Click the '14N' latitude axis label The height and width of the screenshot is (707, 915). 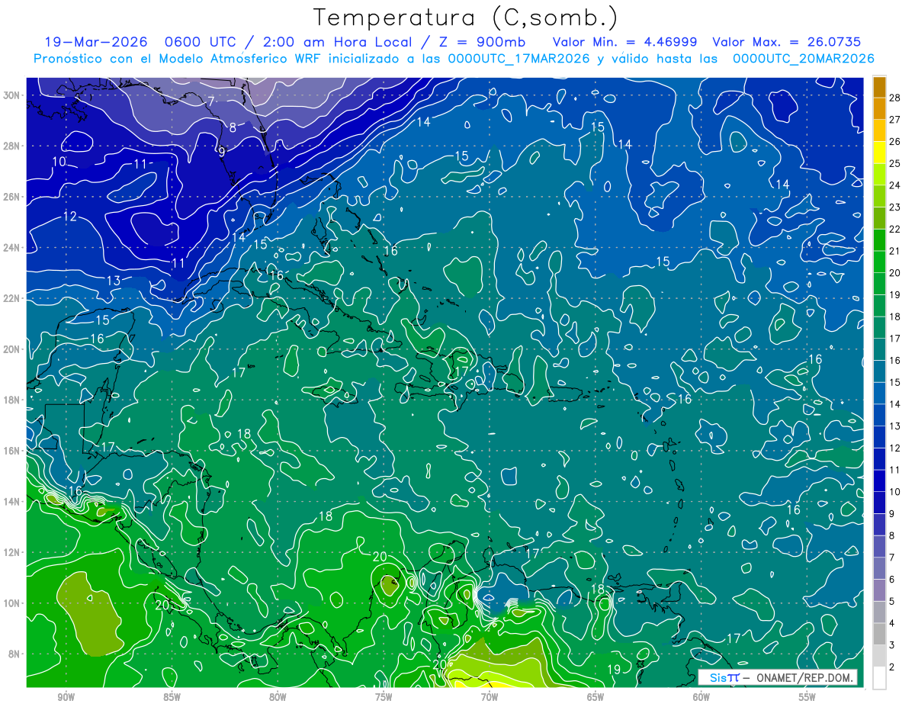tap(13, 502)
